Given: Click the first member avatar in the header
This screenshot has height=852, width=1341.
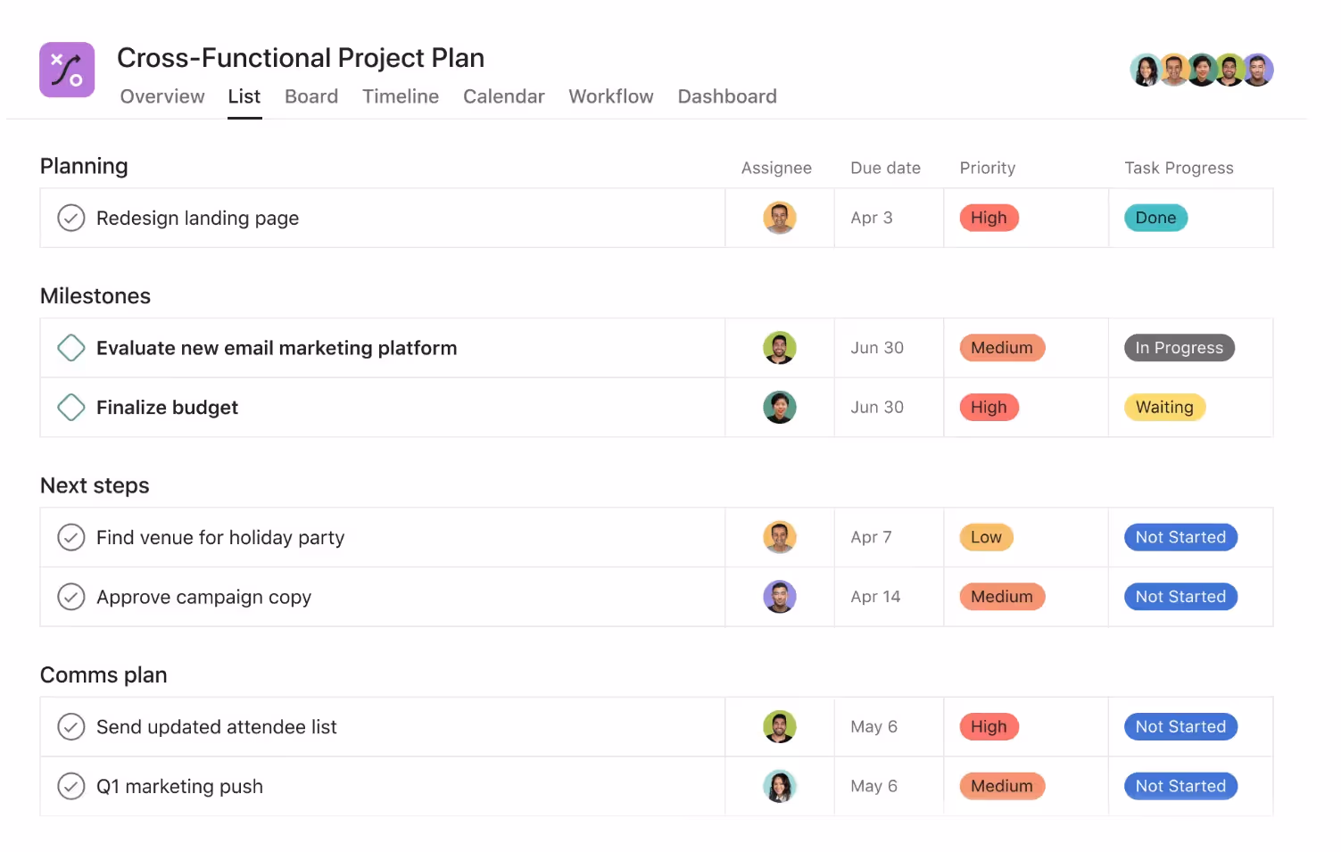Looking at the screenshot, I should click(x=1146, y=70).
